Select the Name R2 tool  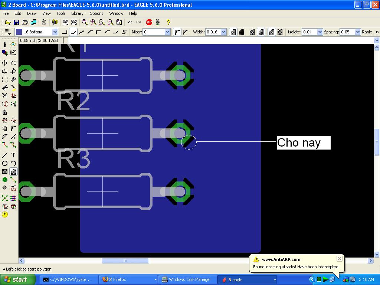(x=4, y=120)
